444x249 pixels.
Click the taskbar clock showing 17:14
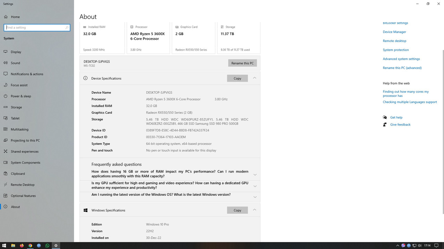coord(427,246)
